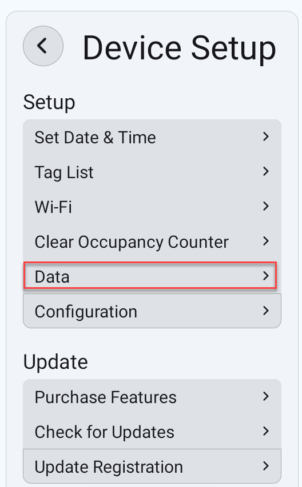Click the chevron next to Purchase Features
Image resolution: width=302 pixels, height=487 pixels.
tap(265, 396)
